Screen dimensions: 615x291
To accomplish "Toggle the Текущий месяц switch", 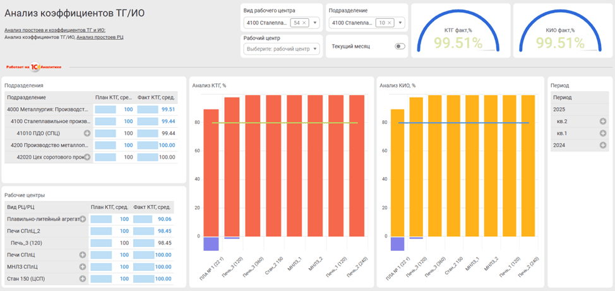I will (x=400, y=47).
